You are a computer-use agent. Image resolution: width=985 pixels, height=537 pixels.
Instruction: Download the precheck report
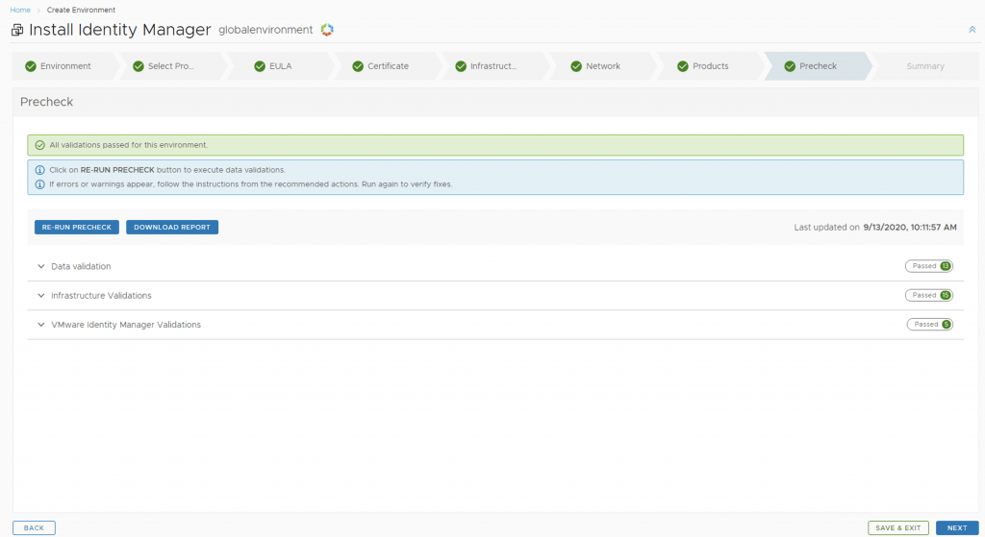click(x=172, y=228)
